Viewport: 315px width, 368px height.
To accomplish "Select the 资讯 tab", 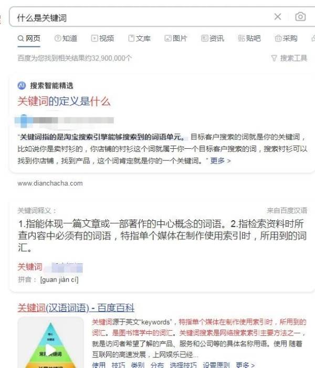I will point(213,38).
